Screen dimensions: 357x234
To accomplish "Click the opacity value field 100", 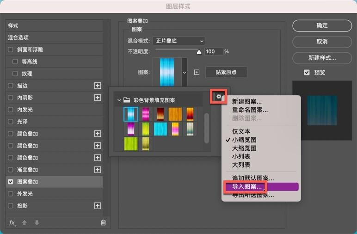I will pyautogui.click(x=213, y=51).
